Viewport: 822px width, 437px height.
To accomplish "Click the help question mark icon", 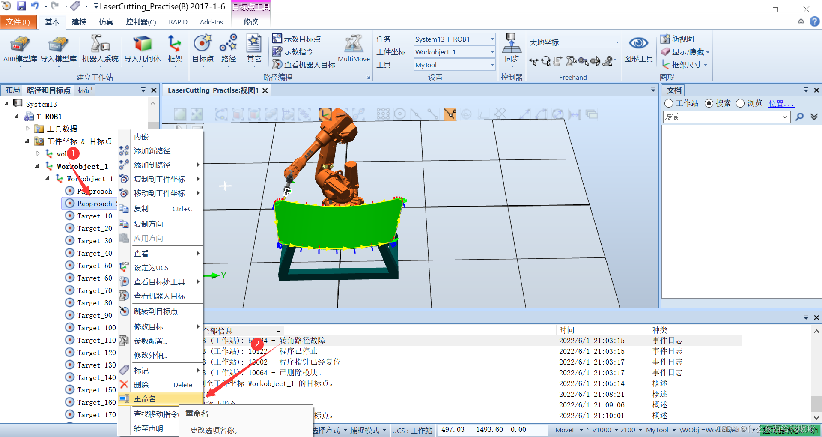I will (x=814, y=21).
